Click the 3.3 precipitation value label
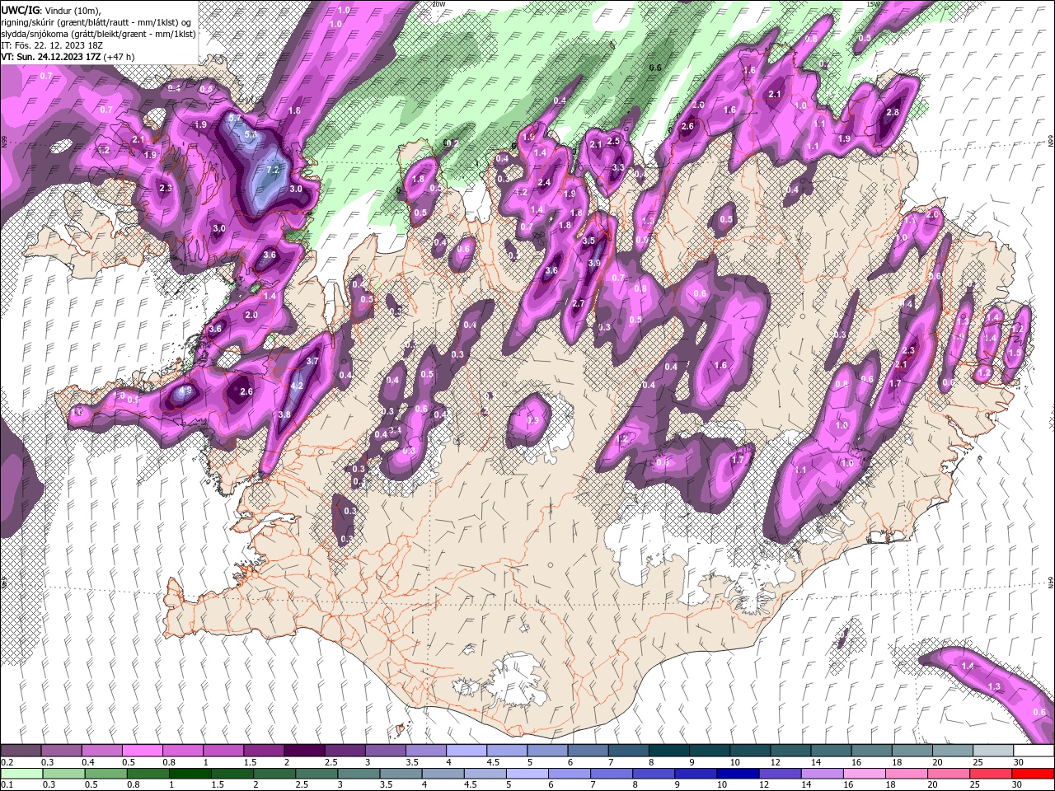Screen dimensions: 1055x791 618,167
